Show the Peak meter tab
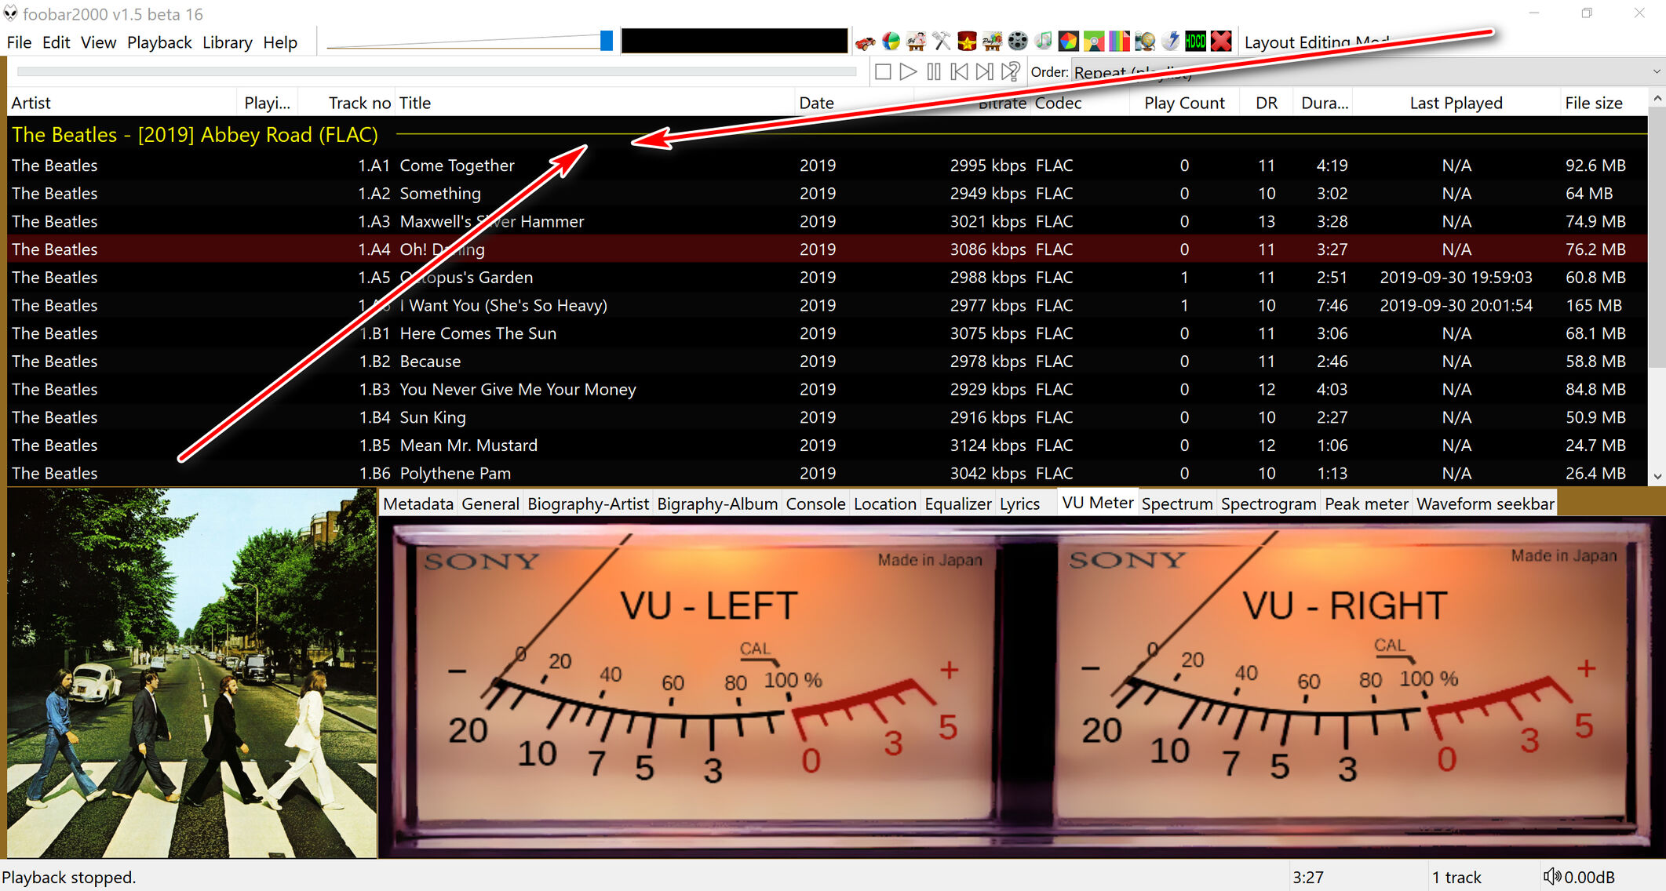 coord(1366,504)
